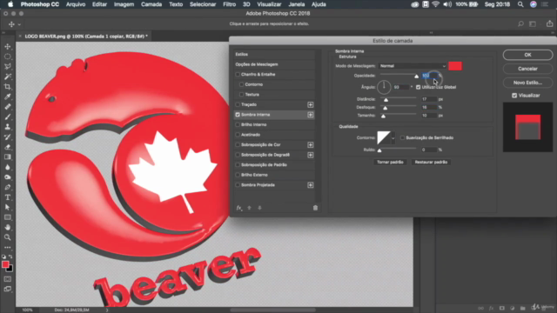This screenshot has width=557, height=313.
Task: Select the Zoom tool
Action: [8, 237]
